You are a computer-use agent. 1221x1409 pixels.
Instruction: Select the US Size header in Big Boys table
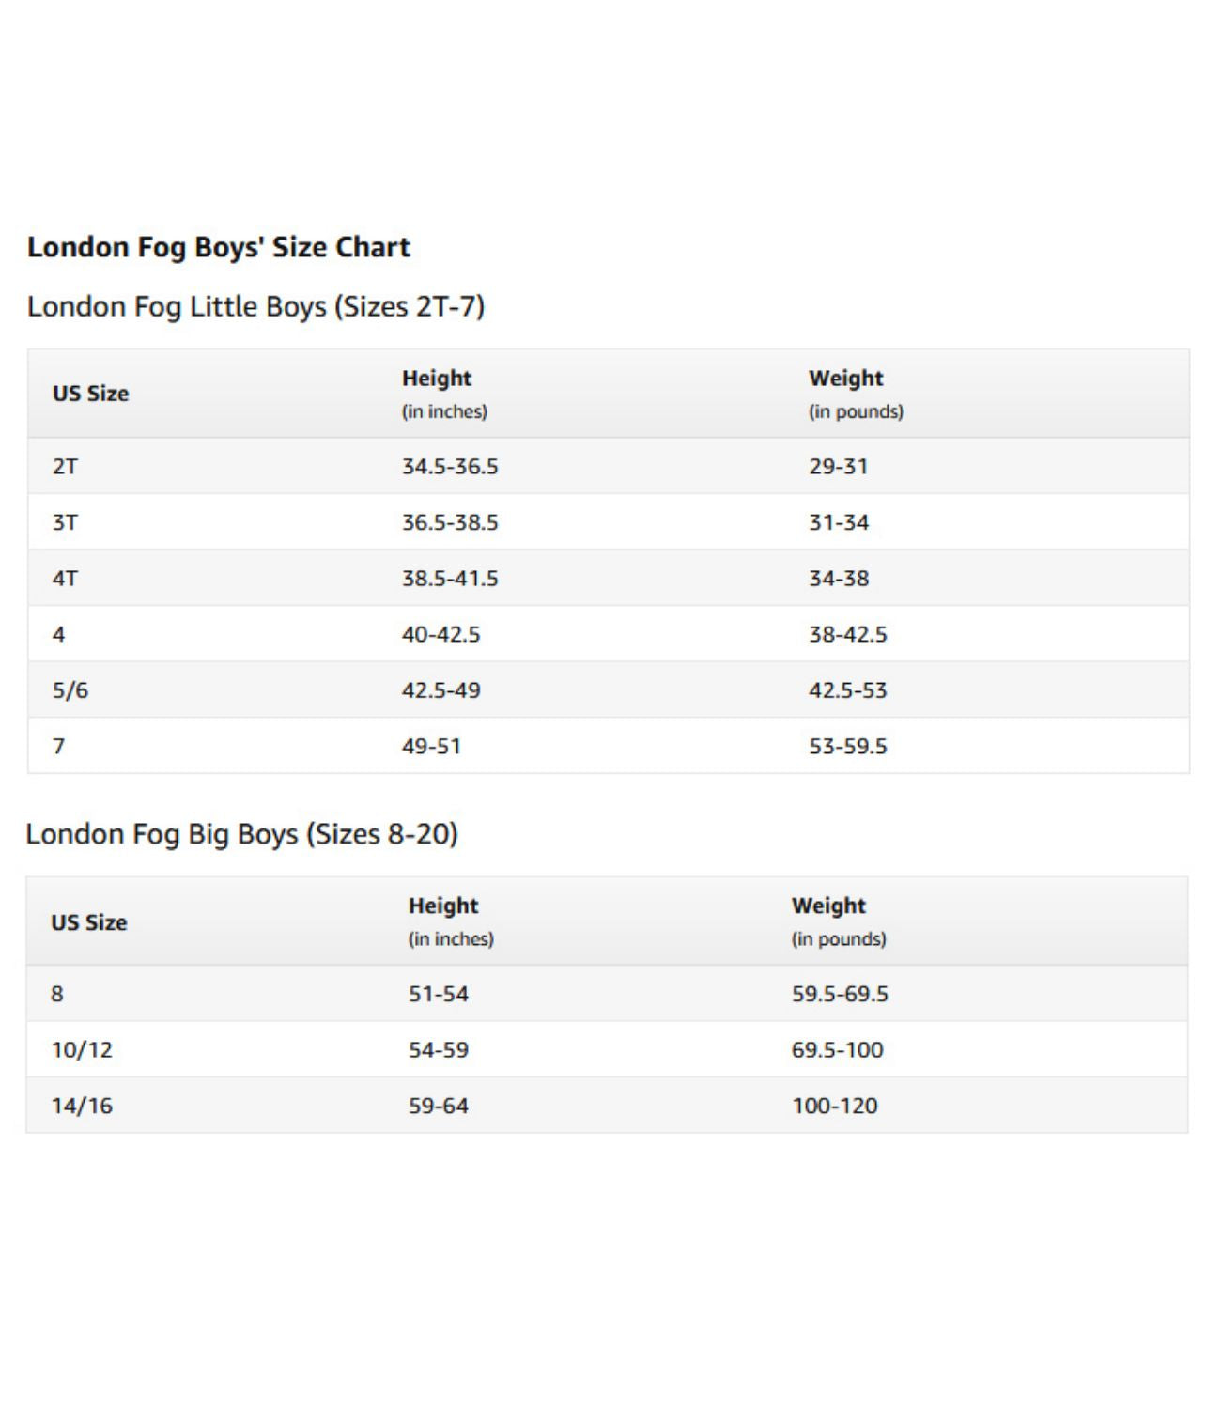[x=88, y=922]
